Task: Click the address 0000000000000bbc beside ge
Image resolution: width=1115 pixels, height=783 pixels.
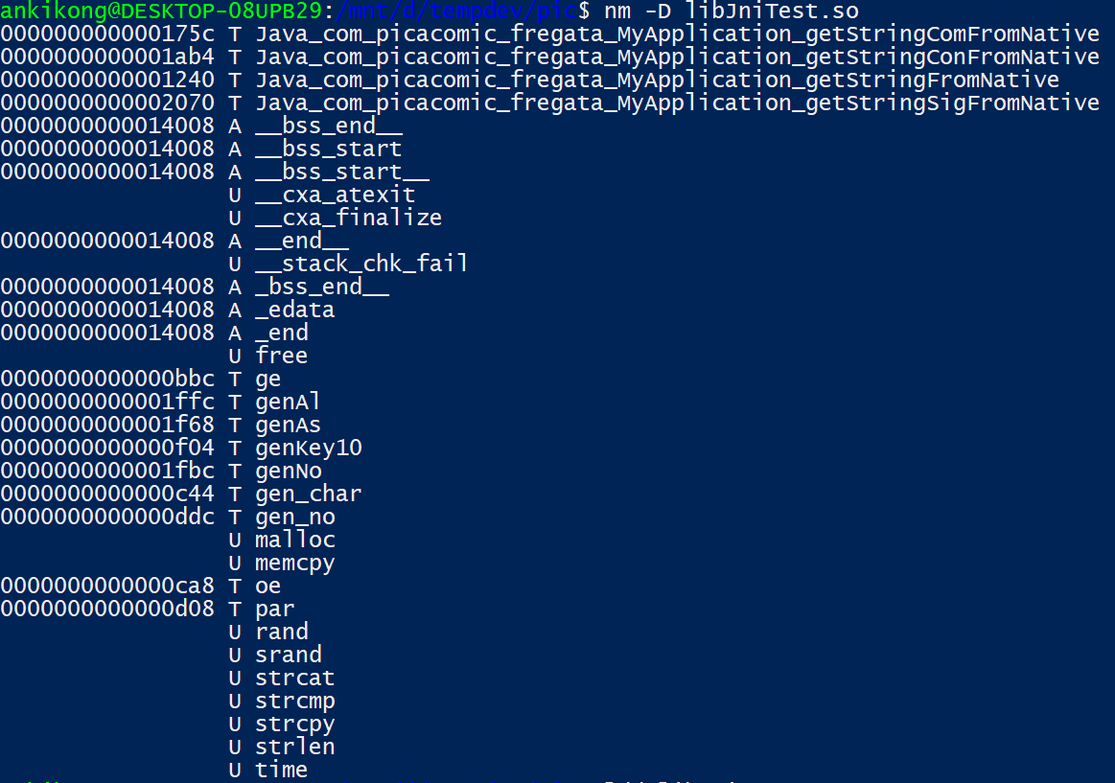Action: point(107,379)
